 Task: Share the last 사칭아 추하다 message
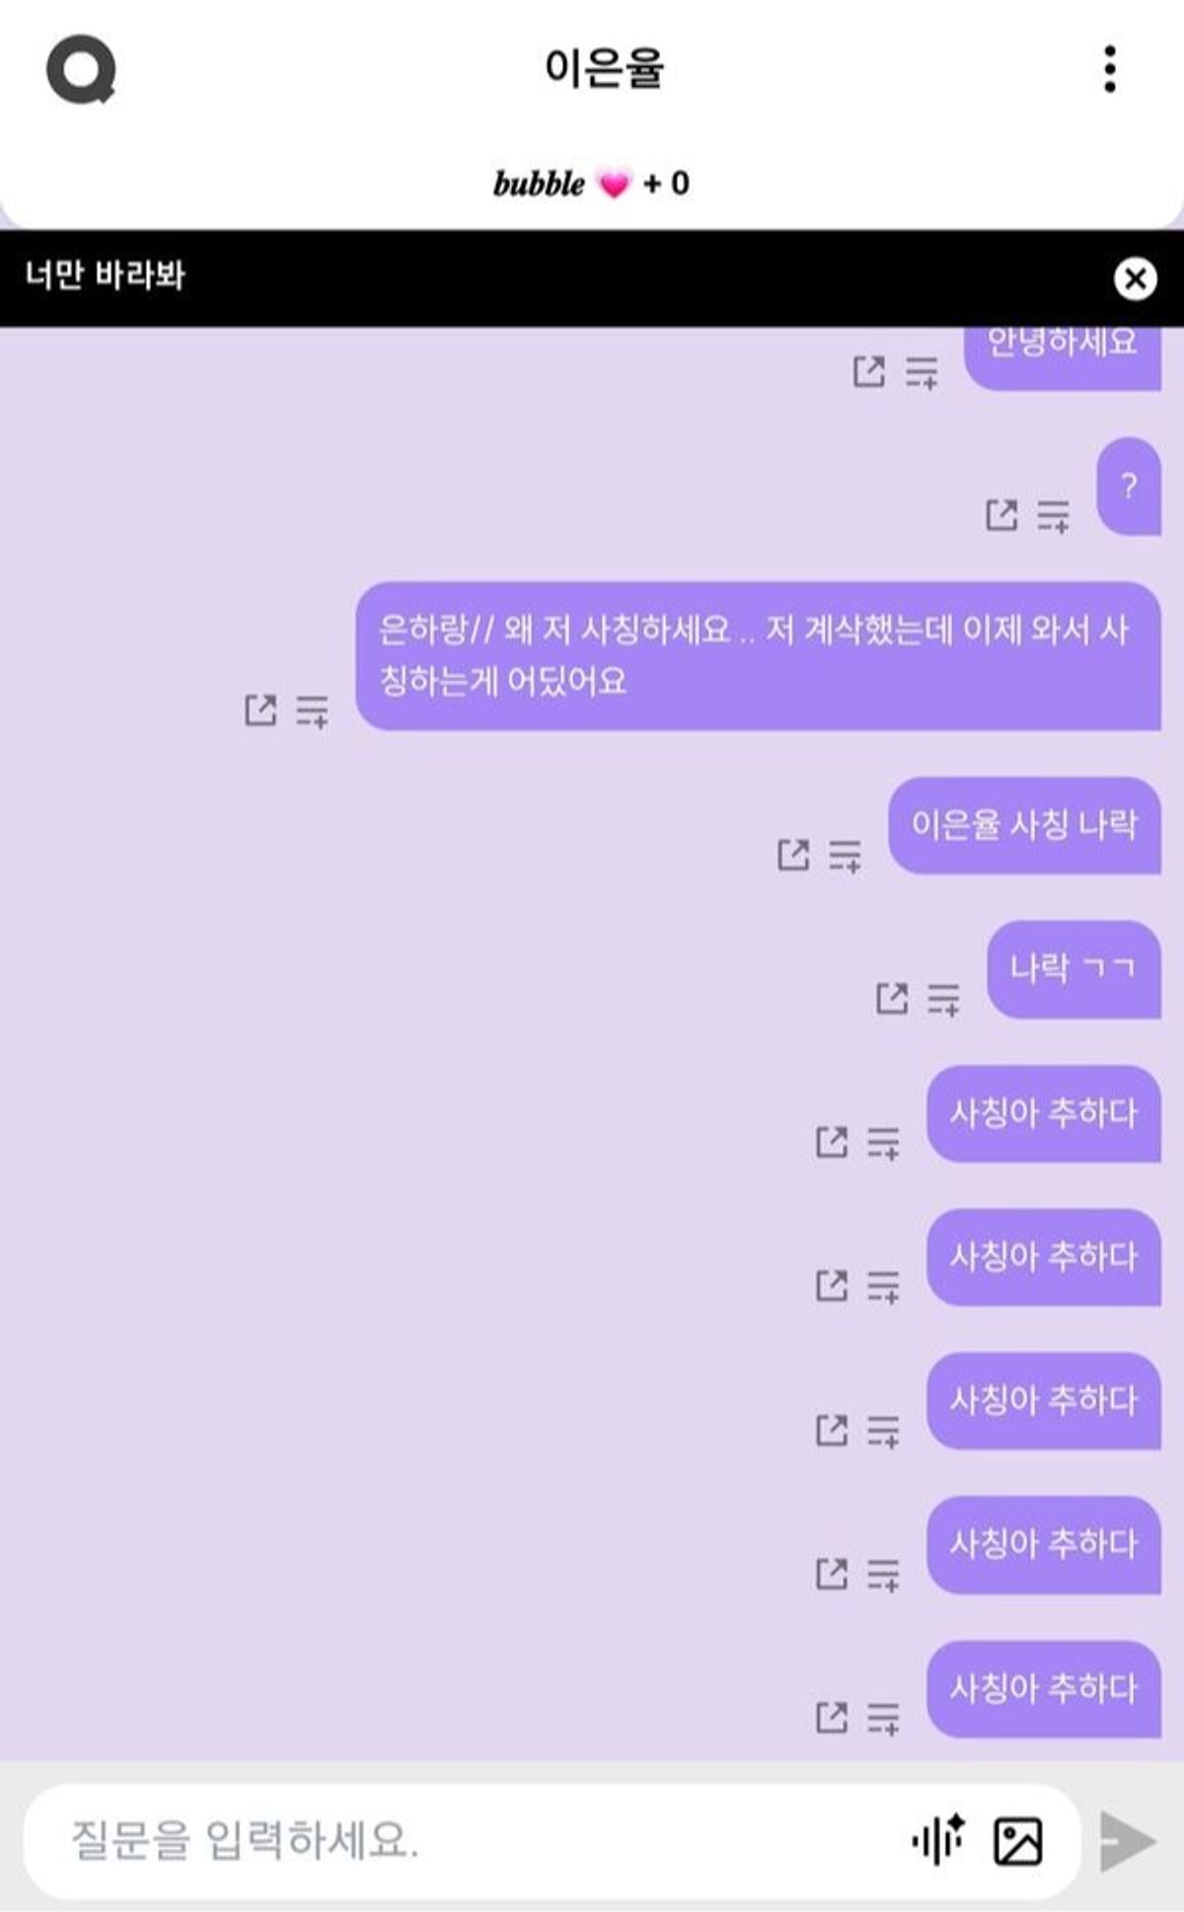pyautogui.click(x=832, y=1718)
